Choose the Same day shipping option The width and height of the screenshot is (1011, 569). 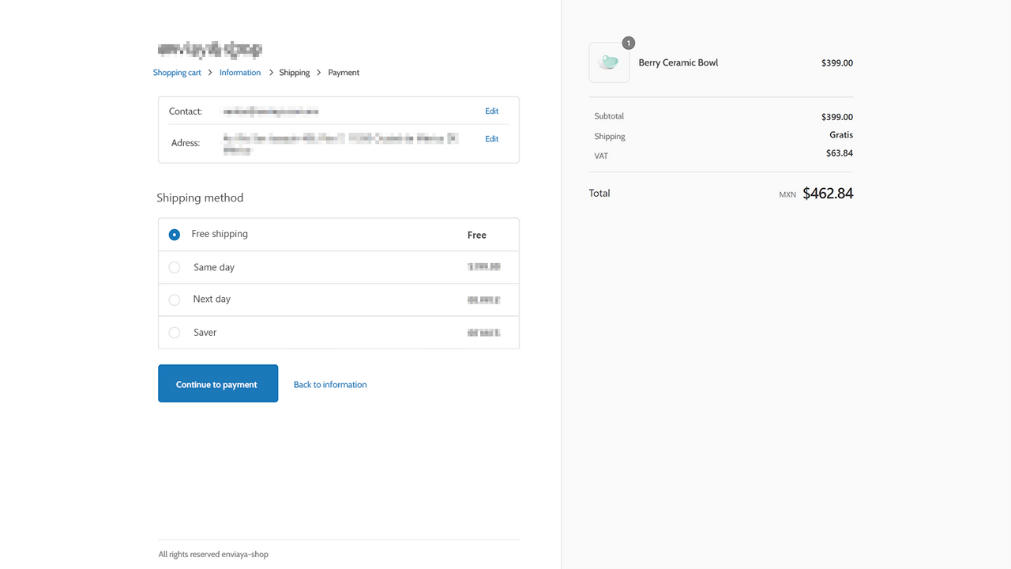[x=174, y=267]
